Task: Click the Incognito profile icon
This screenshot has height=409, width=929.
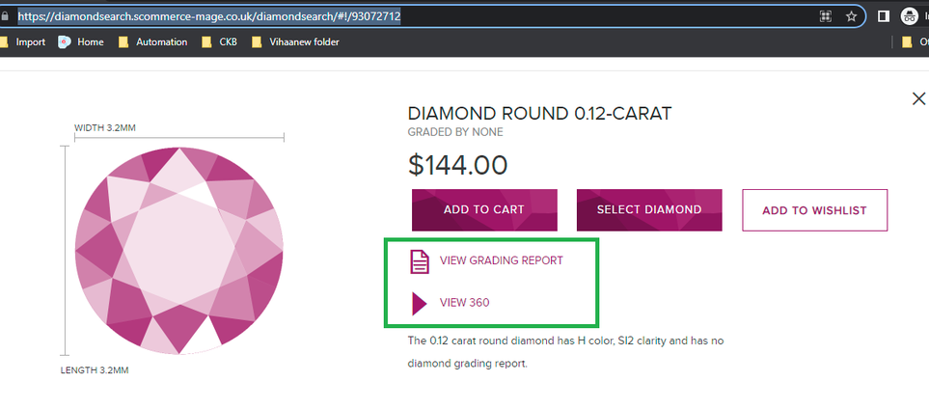Action: click(909, 15)
